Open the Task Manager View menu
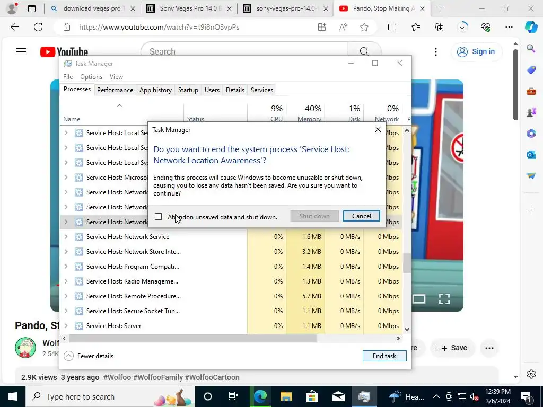The height and width of the screenshot is (407, 543). tap(116, 76)
